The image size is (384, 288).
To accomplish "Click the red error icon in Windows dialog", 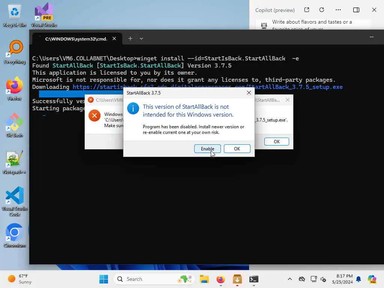I will click(x=94, y=115).
